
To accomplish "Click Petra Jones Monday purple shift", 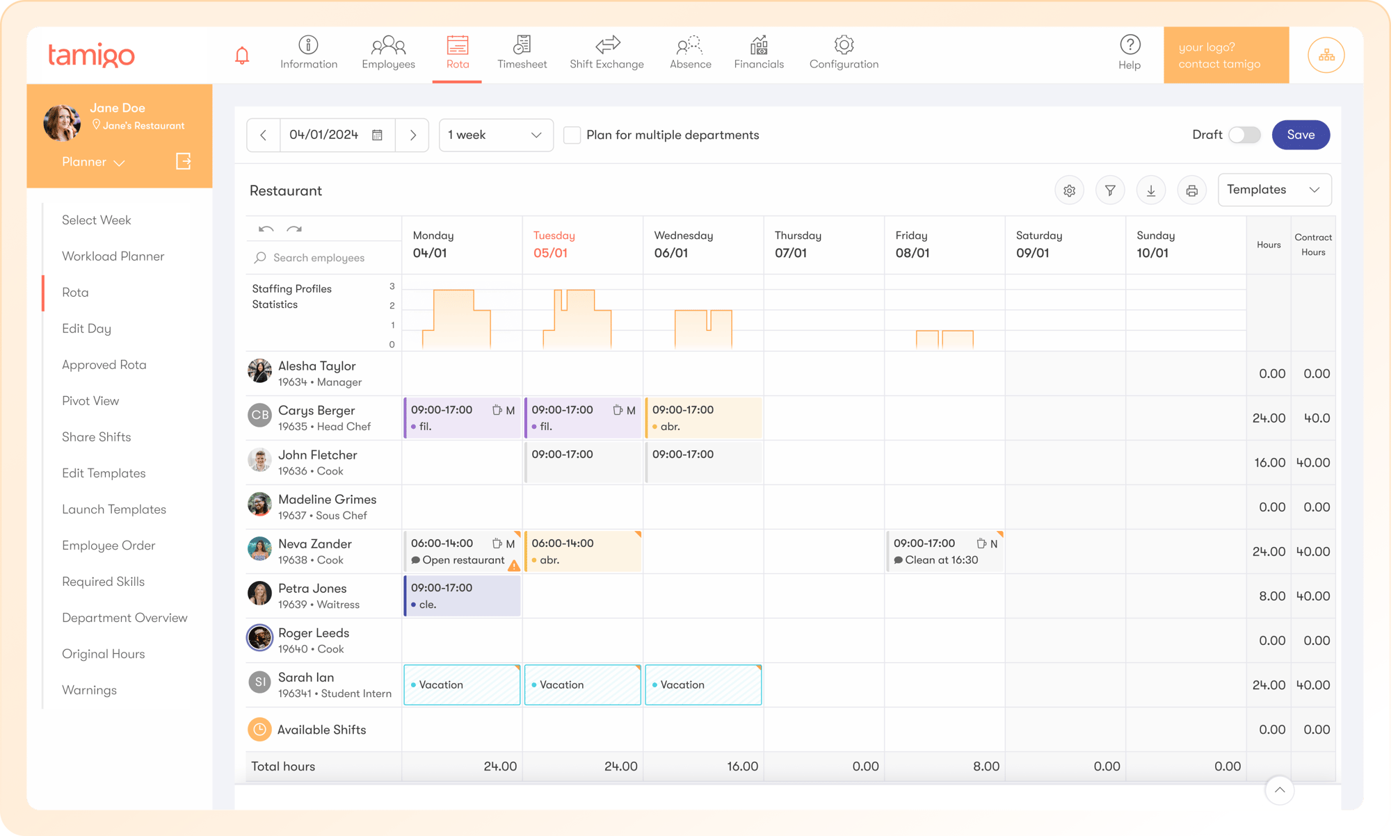I will 463,596.
